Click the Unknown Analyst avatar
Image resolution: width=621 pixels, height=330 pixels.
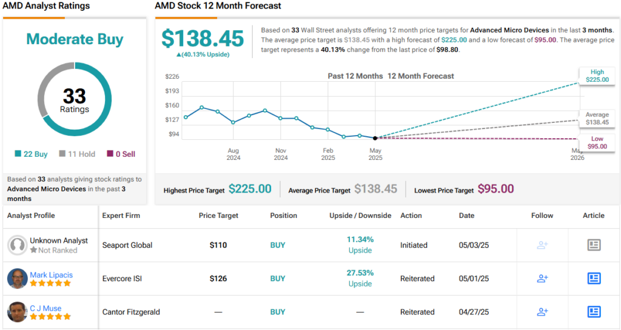[17, 245]
